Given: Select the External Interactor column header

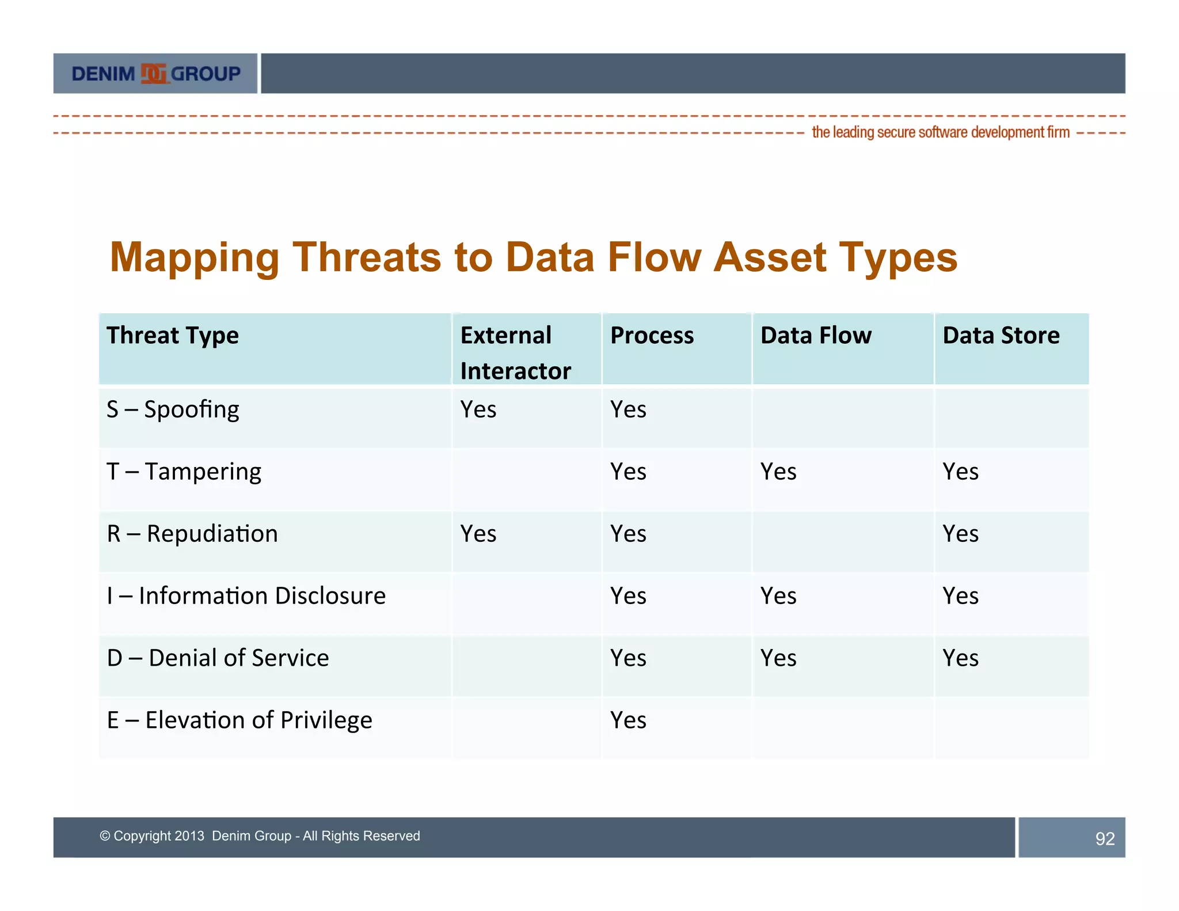Looking at the screenshot, I should point(515,352).
